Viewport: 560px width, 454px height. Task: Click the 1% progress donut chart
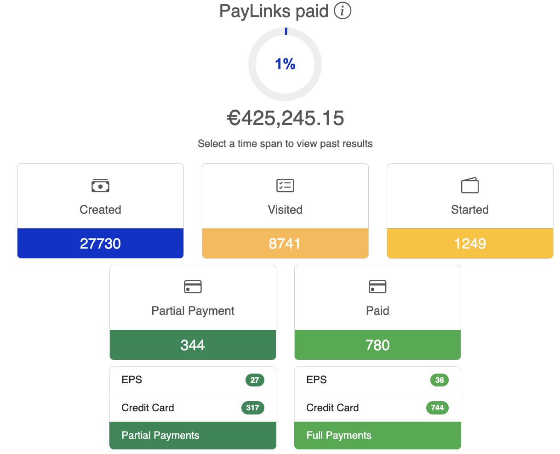285,64
